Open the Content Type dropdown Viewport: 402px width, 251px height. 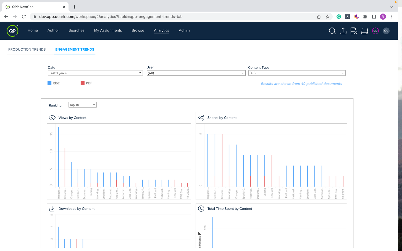tap(296, 73)
